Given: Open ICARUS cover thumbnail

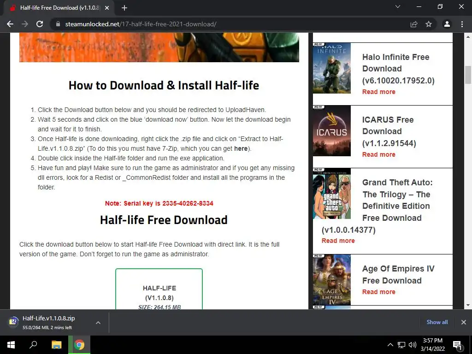Looking at the screenshot, I should (x=332, y=130).
